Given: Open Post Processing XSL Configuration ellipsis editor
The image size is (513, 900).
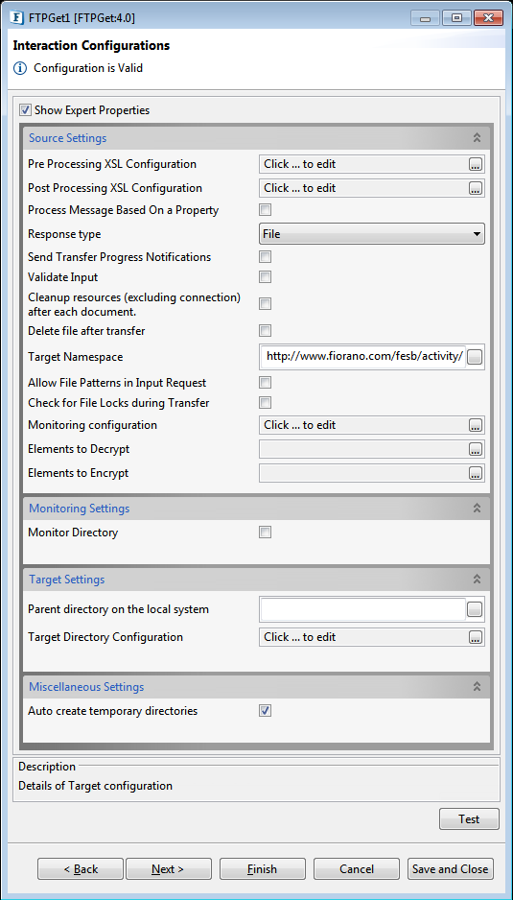Looking at the screenshot, I should pyautogui.click(x=476, y=188).
